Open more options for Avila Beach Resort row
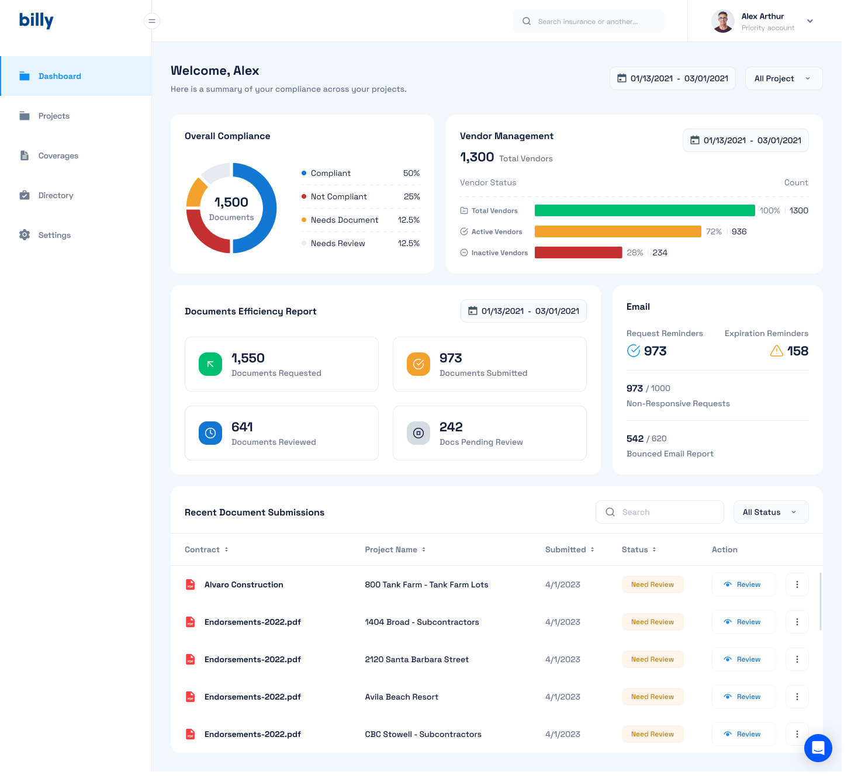 click(797, 697)
